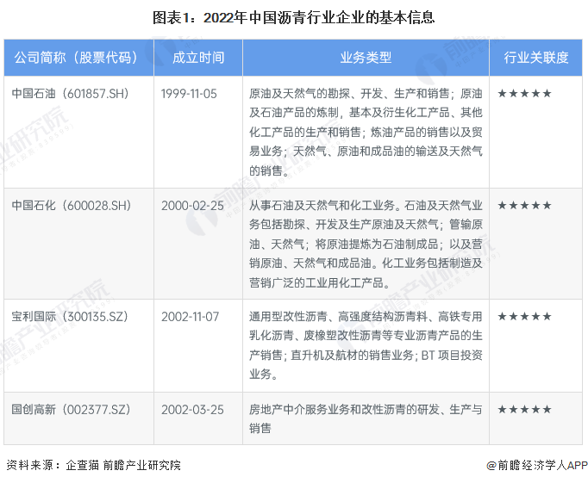588x483 pixels.
Task: Select the 行业关联度 column header
Action: (536, 58)
